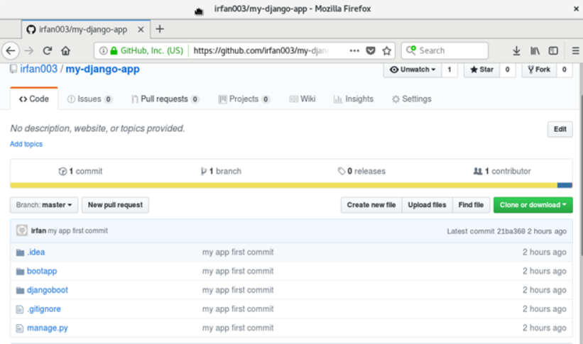Click commit message 'my app first commit' beside irfan
The width and height of the screenshot is (583, 344).
(77, 231)
